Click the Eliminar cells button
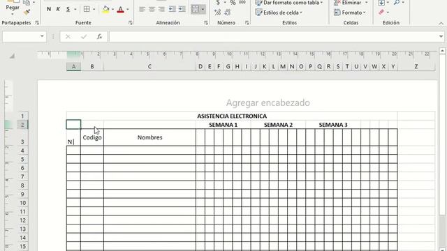The image size is (447, 251). point(348,3)
